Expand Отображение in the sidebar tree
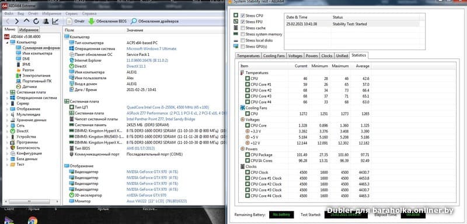Viewport: 467px width, 224px height. pyautogui.click(x=7, y=109)
